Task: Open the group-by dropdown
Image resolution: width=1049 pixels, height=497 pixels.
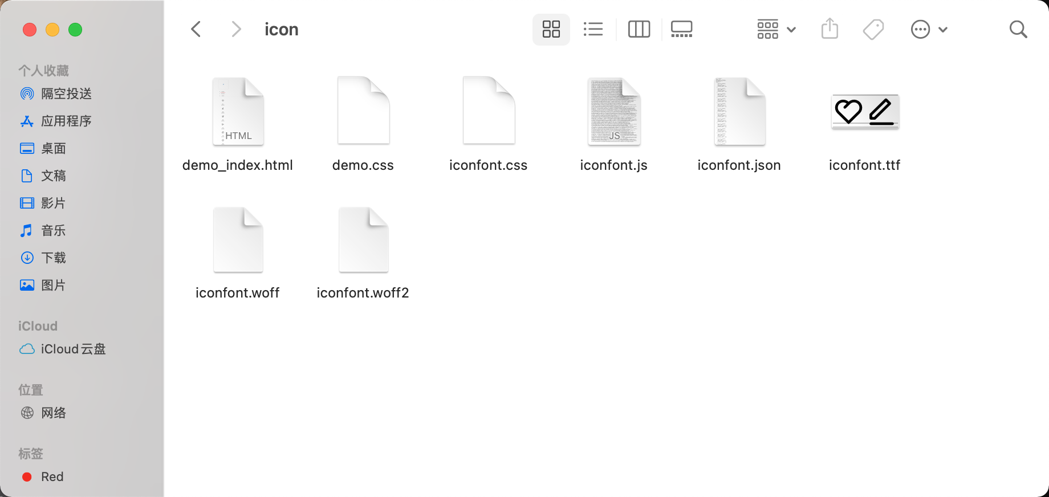Action: 776,29
